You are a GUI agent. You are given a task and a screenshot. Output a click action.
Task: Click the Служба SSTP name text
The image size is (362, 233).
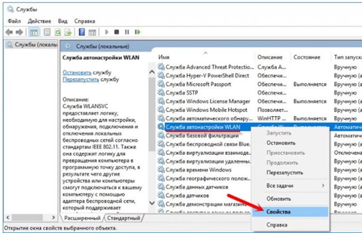pos(181,93)
